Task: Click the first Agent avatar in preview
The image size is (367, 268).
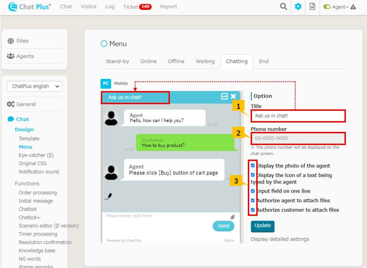Action: tap(111, 118)
